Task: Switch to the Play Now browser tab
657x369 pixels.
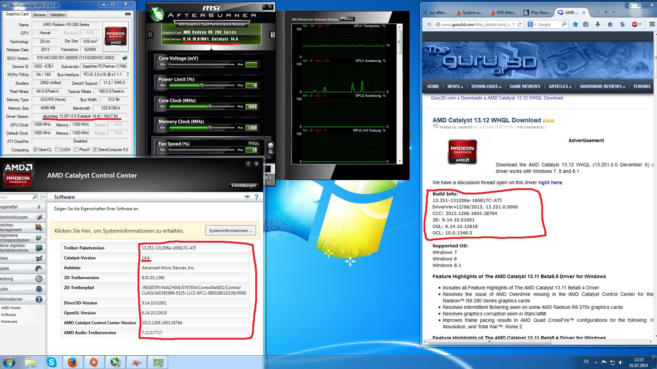Action: tap(538, 13)
